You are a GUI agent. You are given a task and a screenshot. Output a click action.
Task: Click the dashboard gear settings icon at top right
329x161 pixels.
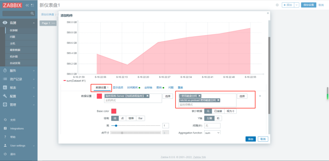pos(277,5)
